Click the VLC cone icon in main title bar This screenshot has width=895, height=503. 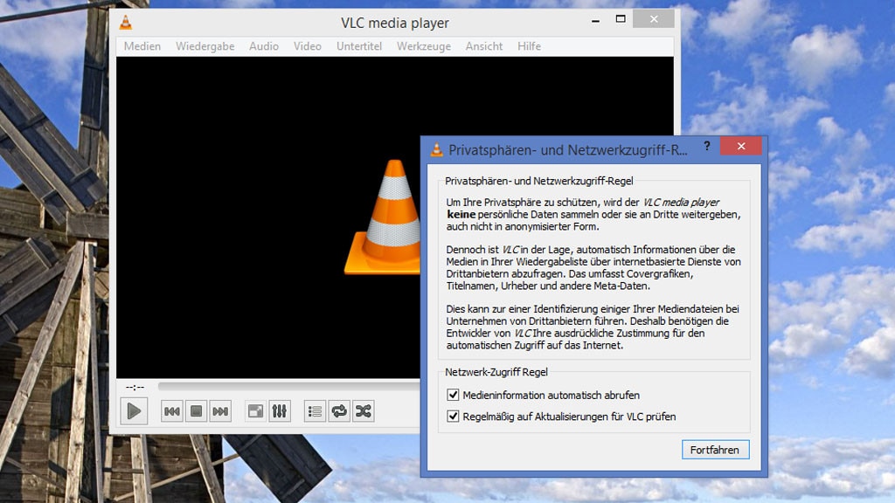126,23
